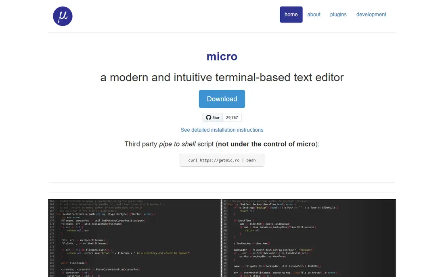This screenshot has width=444, height=277.
Task: Click the third party pipe to shell text
Action: click(x=222, y=144)
